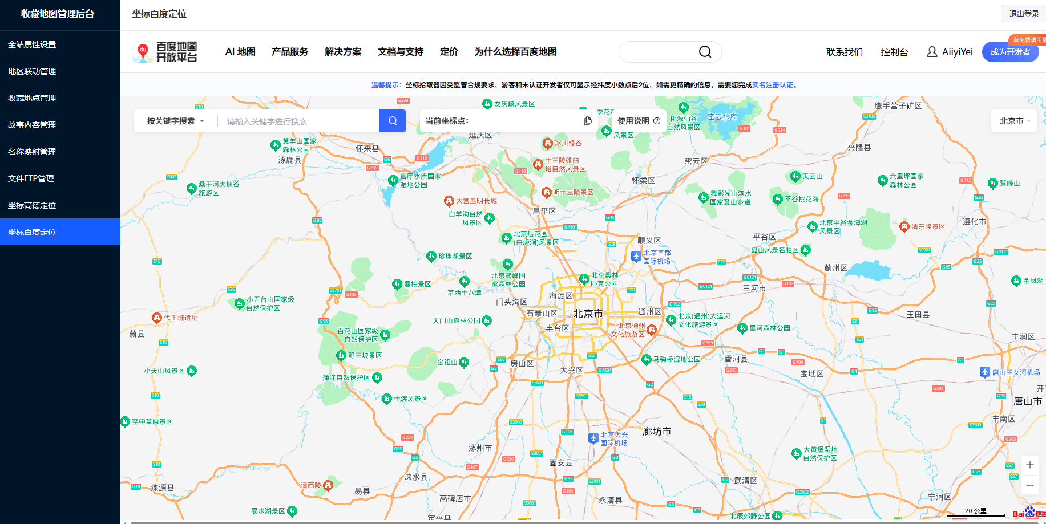The image size is (1046, 524).
Task: Select 坐标百度定位 in the sidebar
Action: [60, 232]
